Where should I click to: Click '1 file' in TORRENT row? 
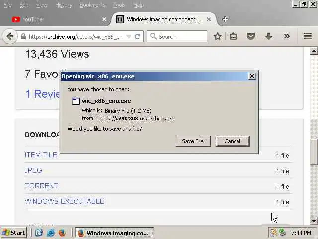click(283, 186)
